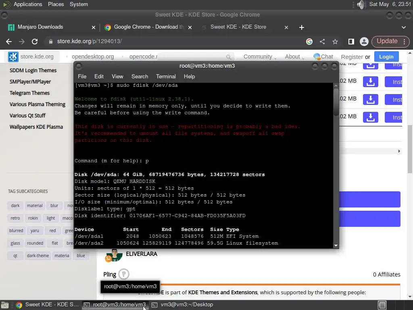413x310 pixels.
Task: Share this page via share icon
Action: [x=322, y=42]
